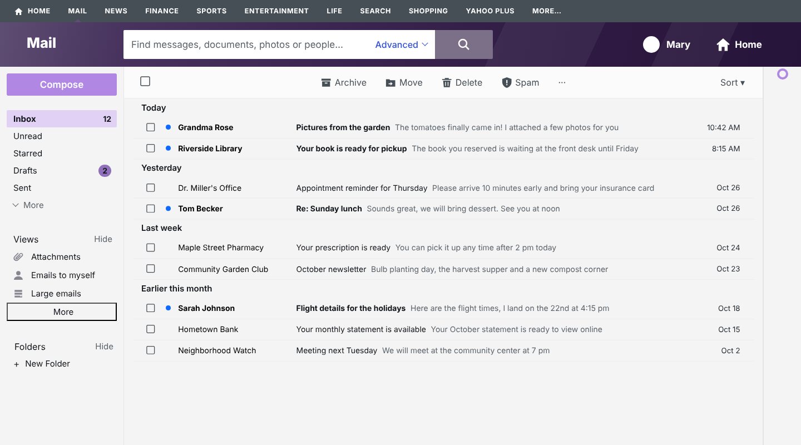
Task: Click the Spam shield icon
Action: click(x=506, y=82)
